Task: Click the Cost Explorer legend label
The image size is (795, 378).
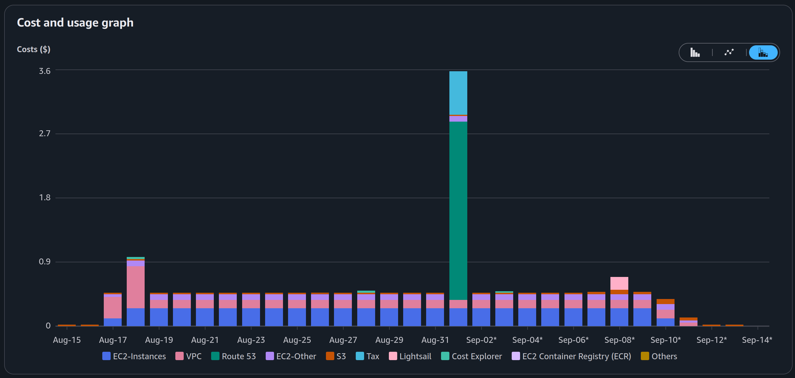Action: point(477,357)
